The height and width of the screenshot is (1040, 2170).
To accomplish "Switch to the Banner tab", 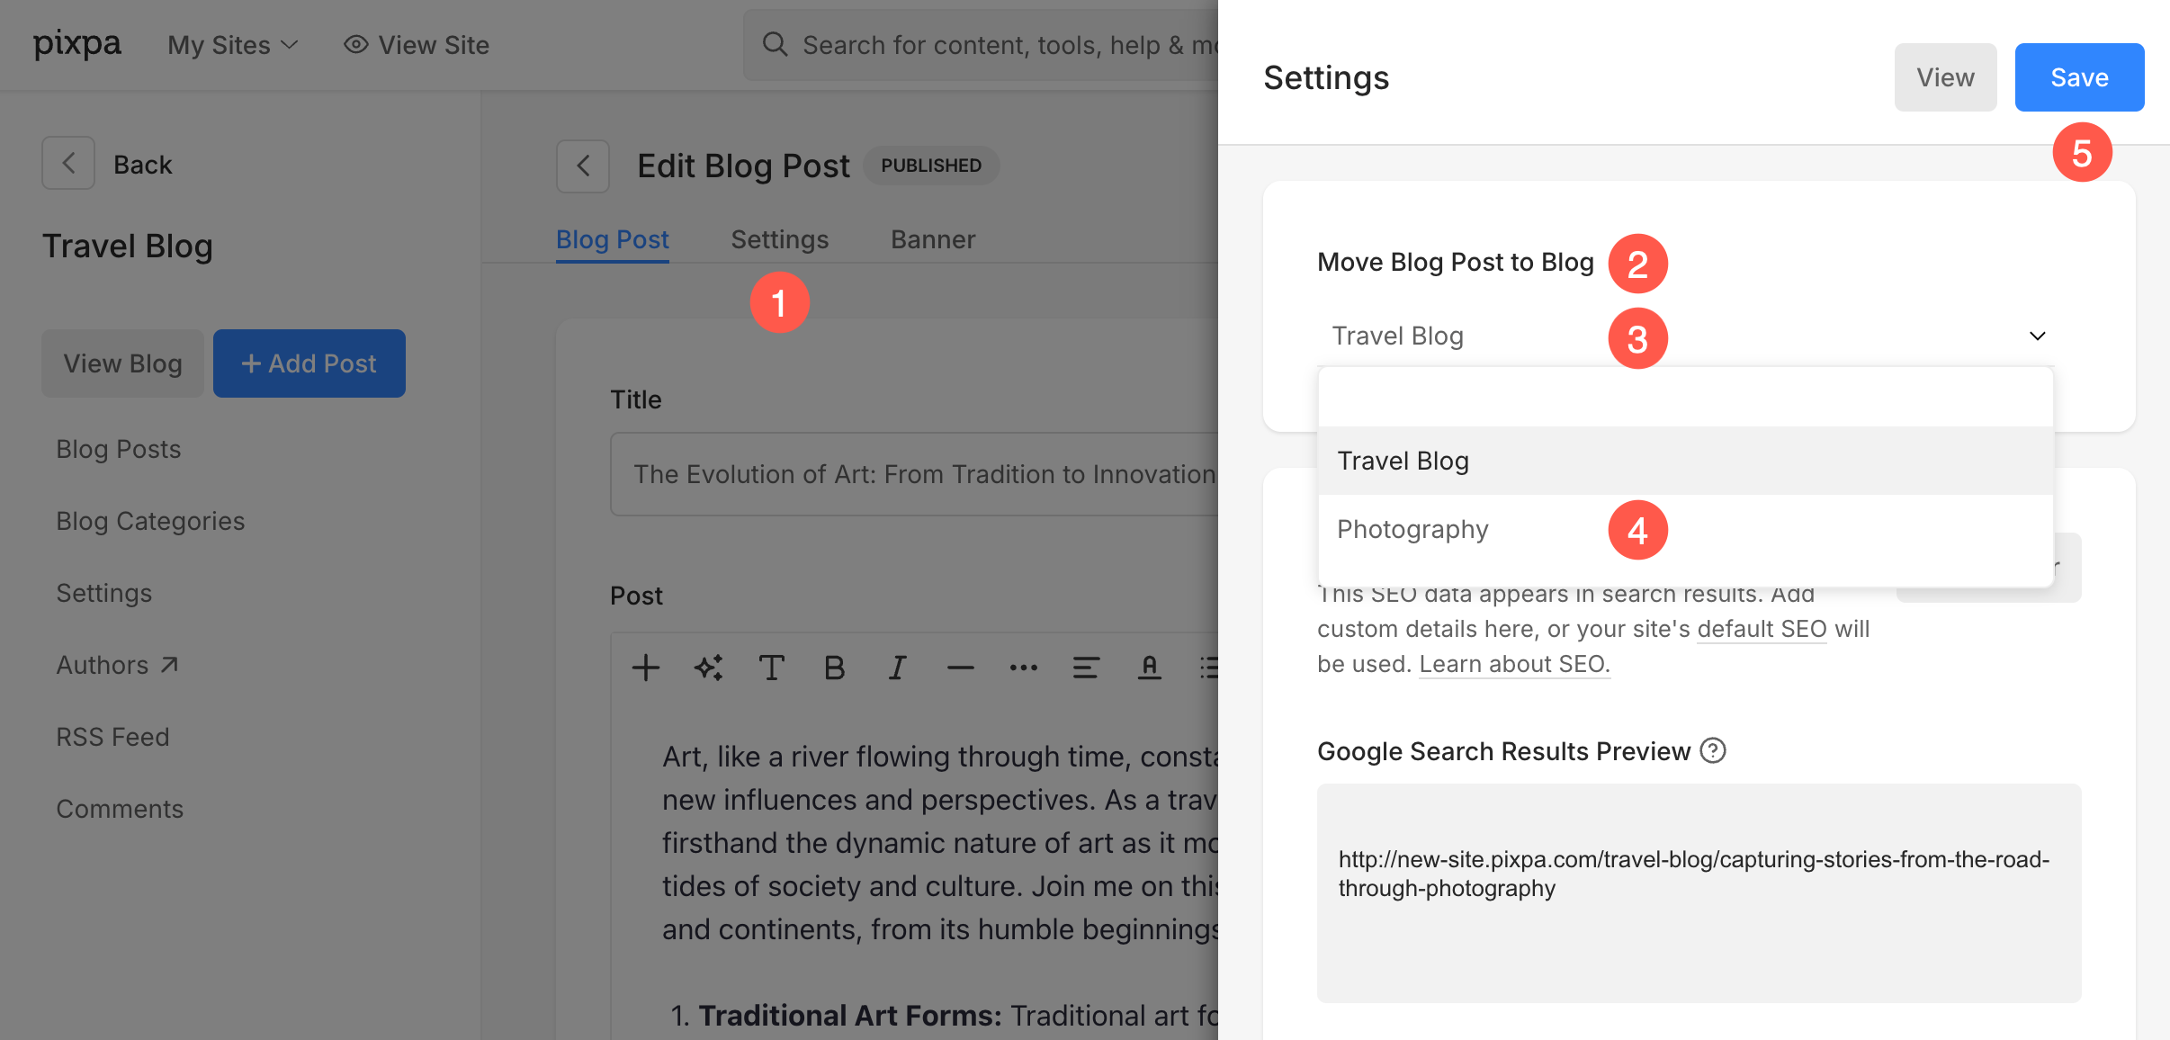I will point(933,239).
